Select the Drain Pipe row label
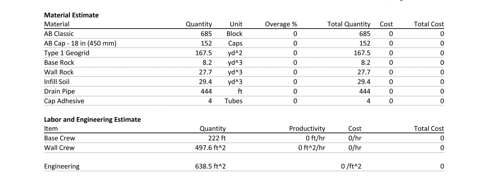 point(59,91)
